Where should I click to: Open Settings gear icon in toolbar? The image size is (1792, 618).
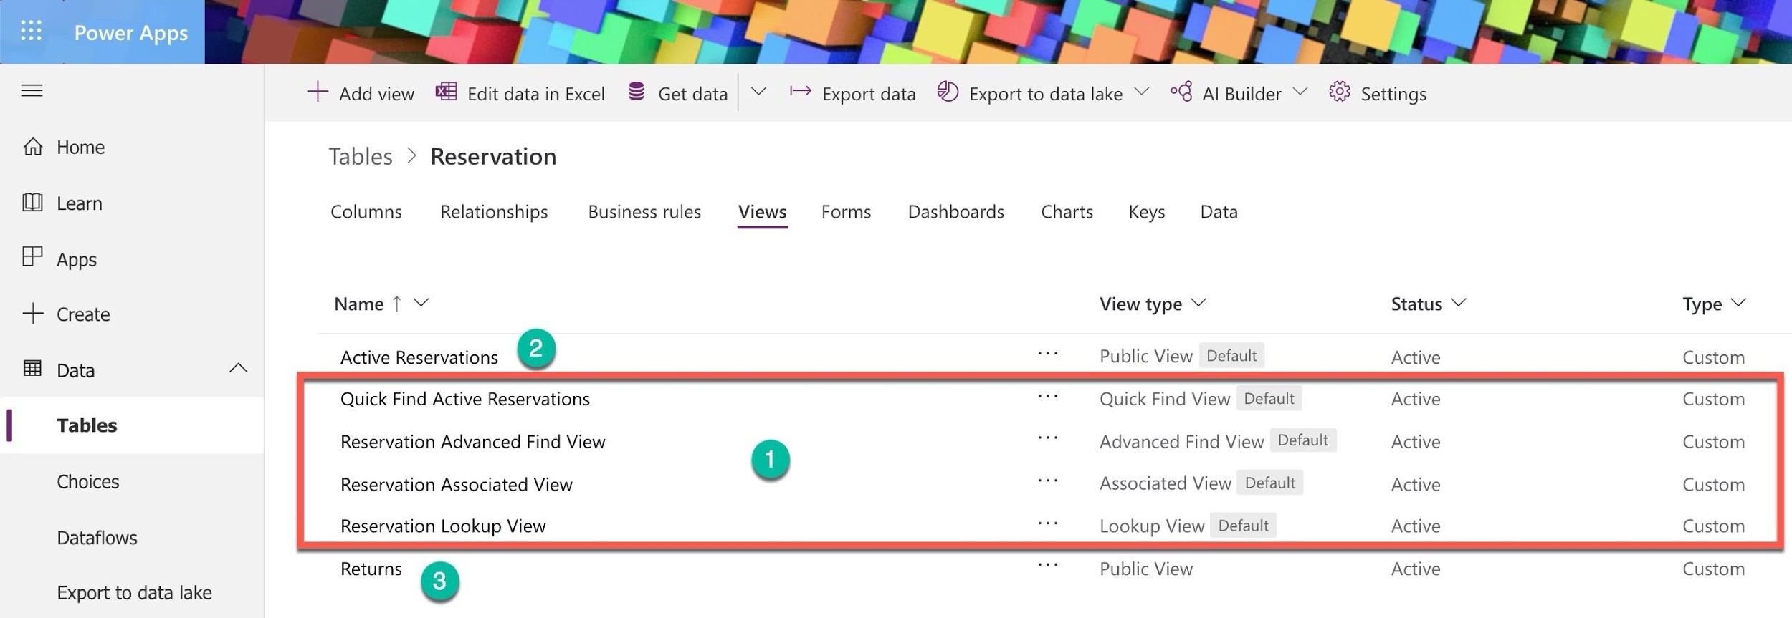click(1339, 92)
